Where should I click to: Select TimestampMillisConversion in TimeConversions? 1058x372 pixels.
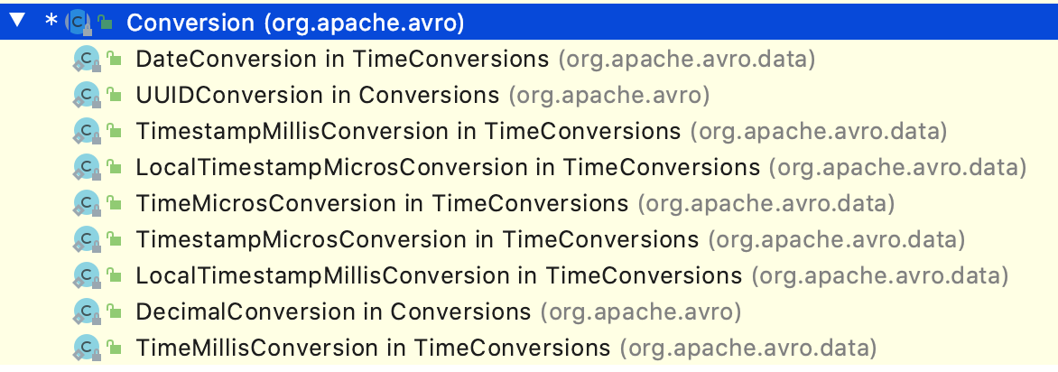pyautogui.click(x=408, y=131)
